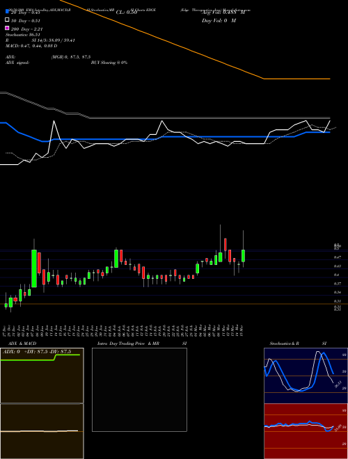Image resolution: width=348 pixels, height=459 pixels.
Task: Open the empty Intra Day Trading Price panel
Action: click(139, 389)
